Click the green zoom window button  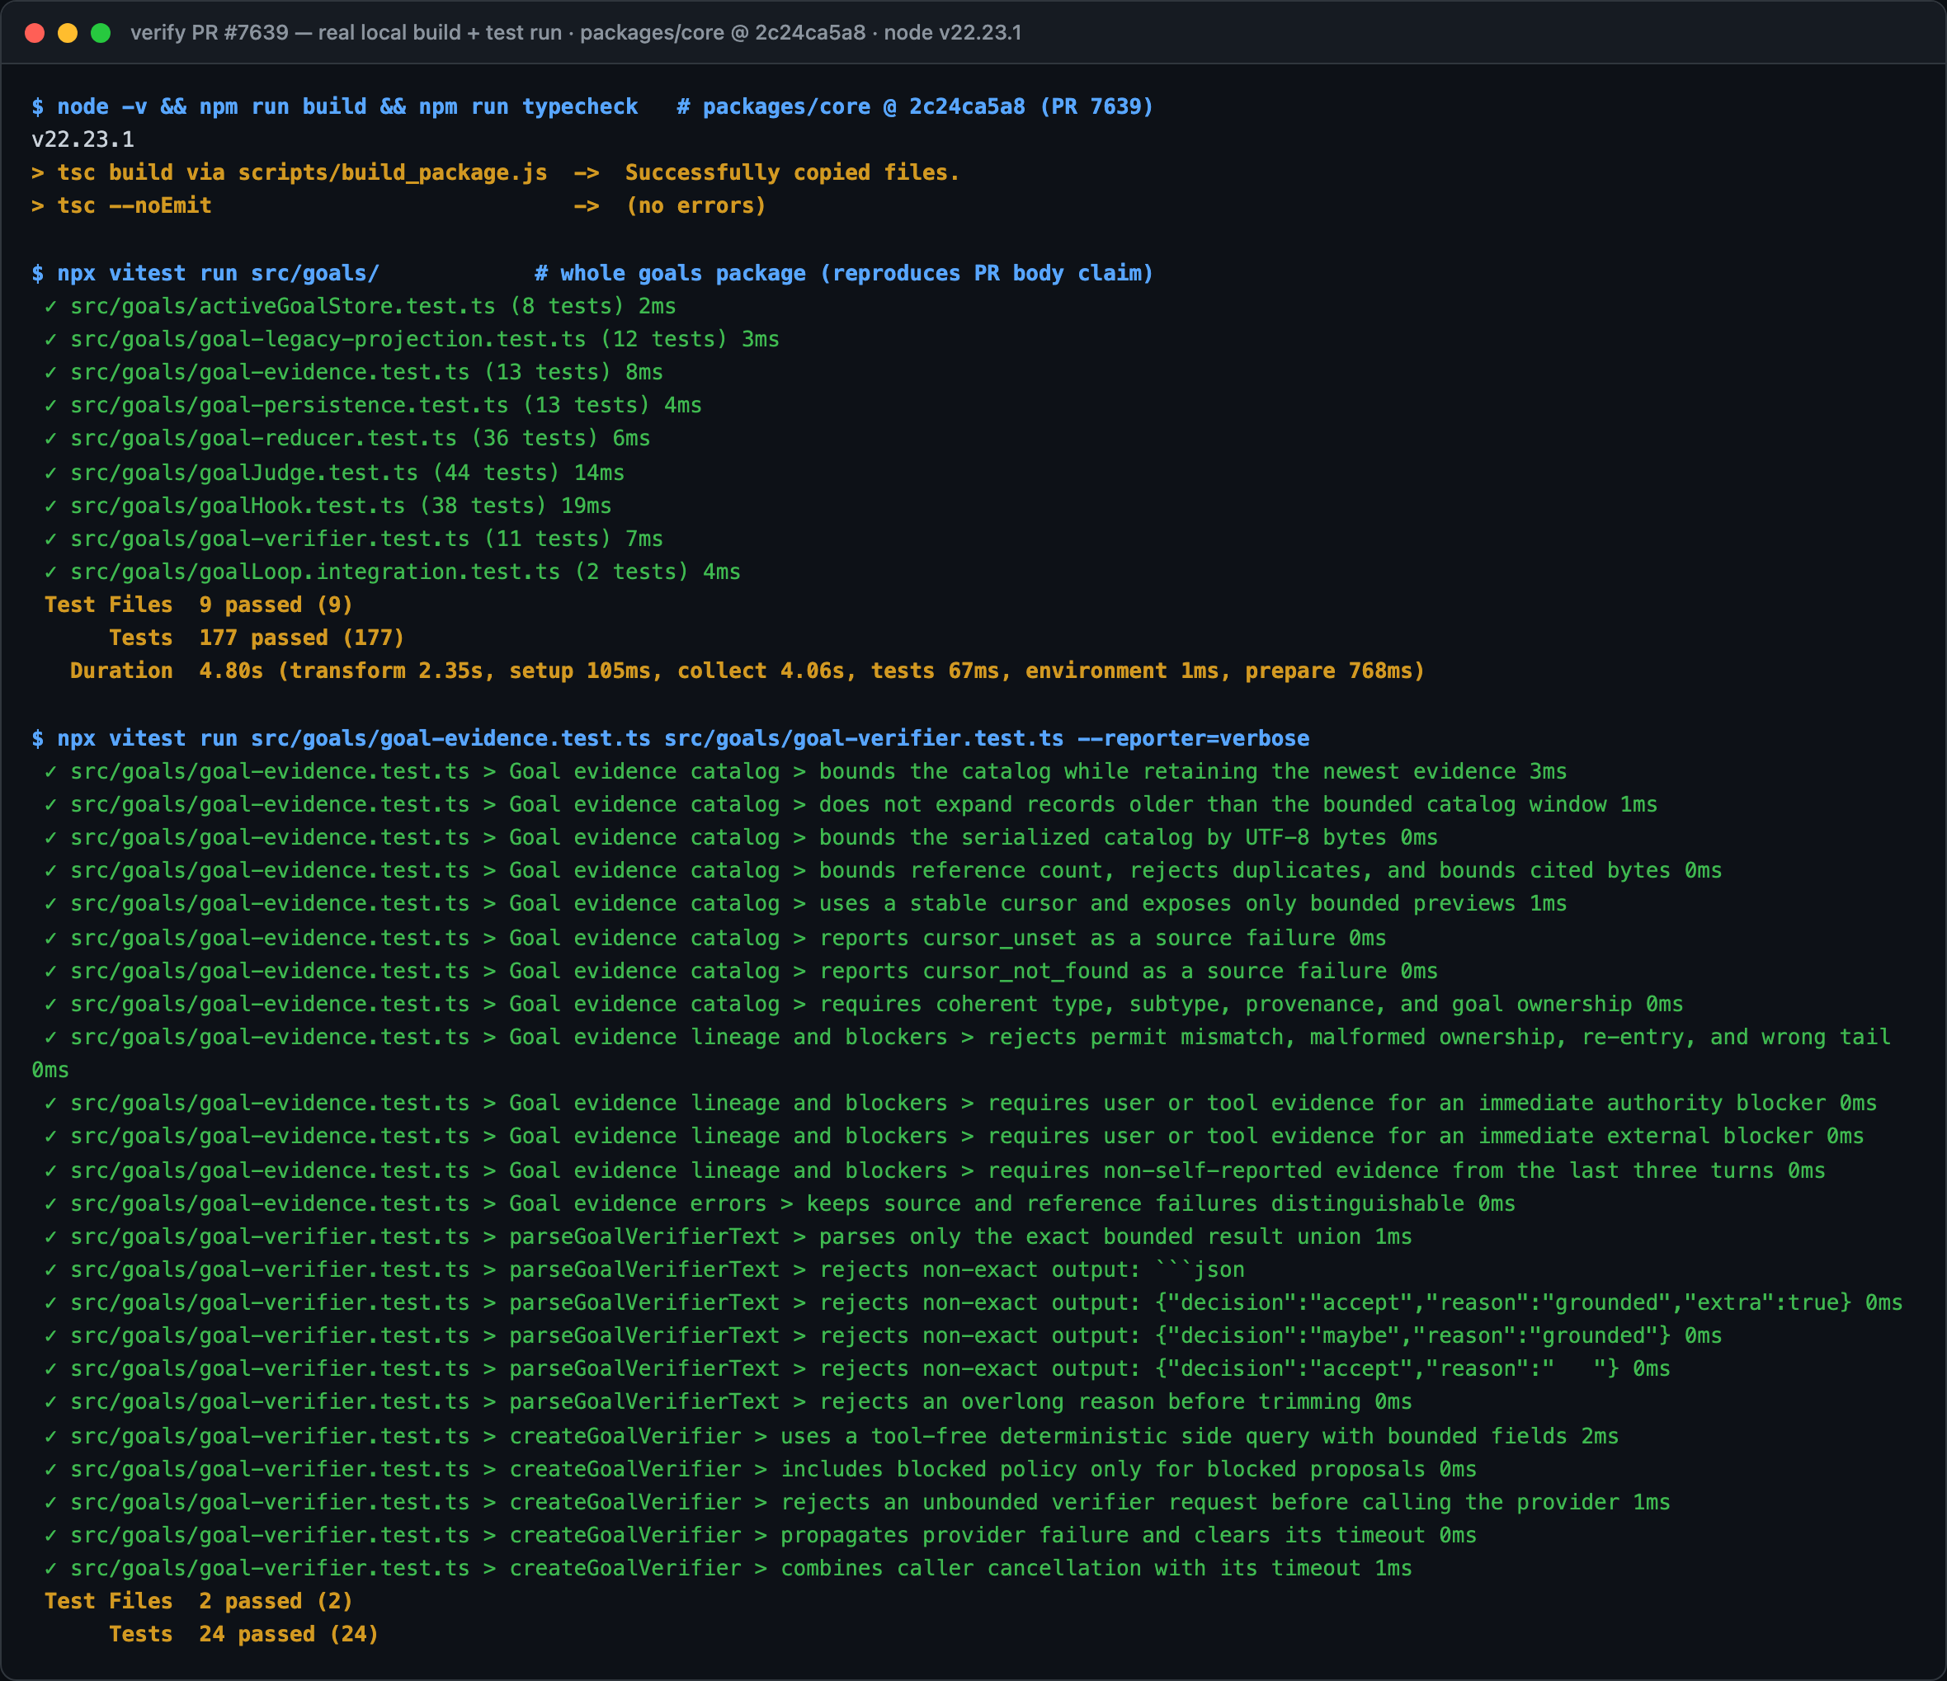pos(101,33)
